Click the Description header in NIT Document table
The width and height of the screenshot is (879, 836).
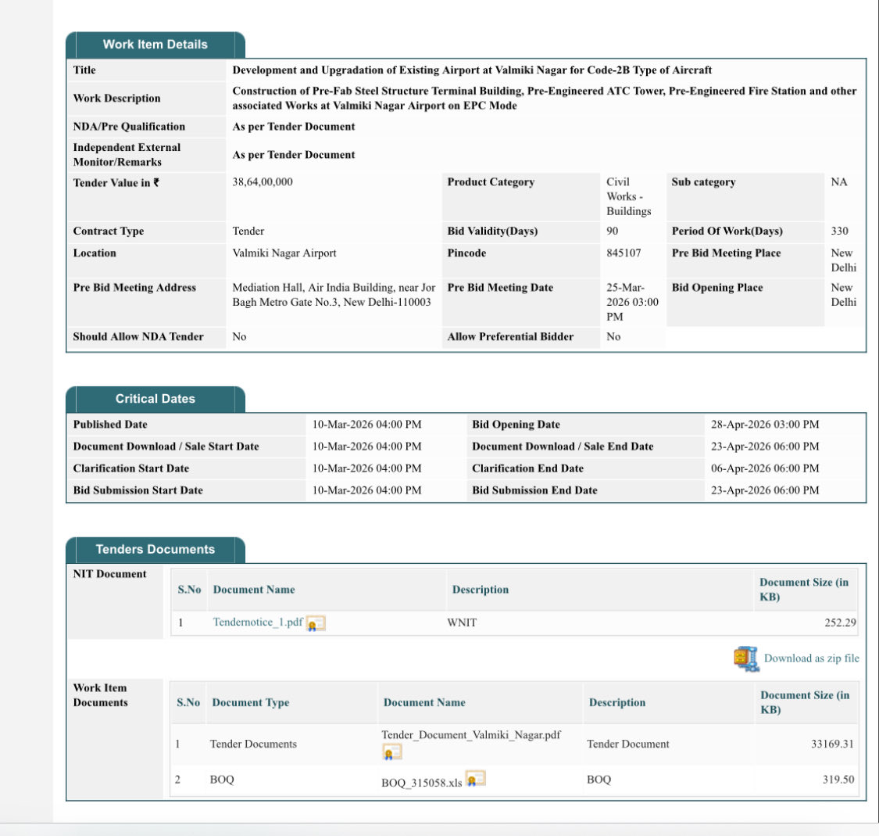coord(481,590)
